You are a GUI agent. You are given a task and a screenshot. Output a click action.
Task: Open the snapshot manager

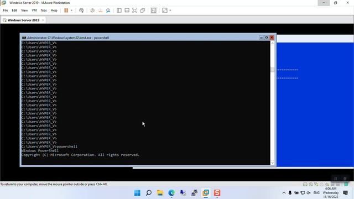(108, 11)
